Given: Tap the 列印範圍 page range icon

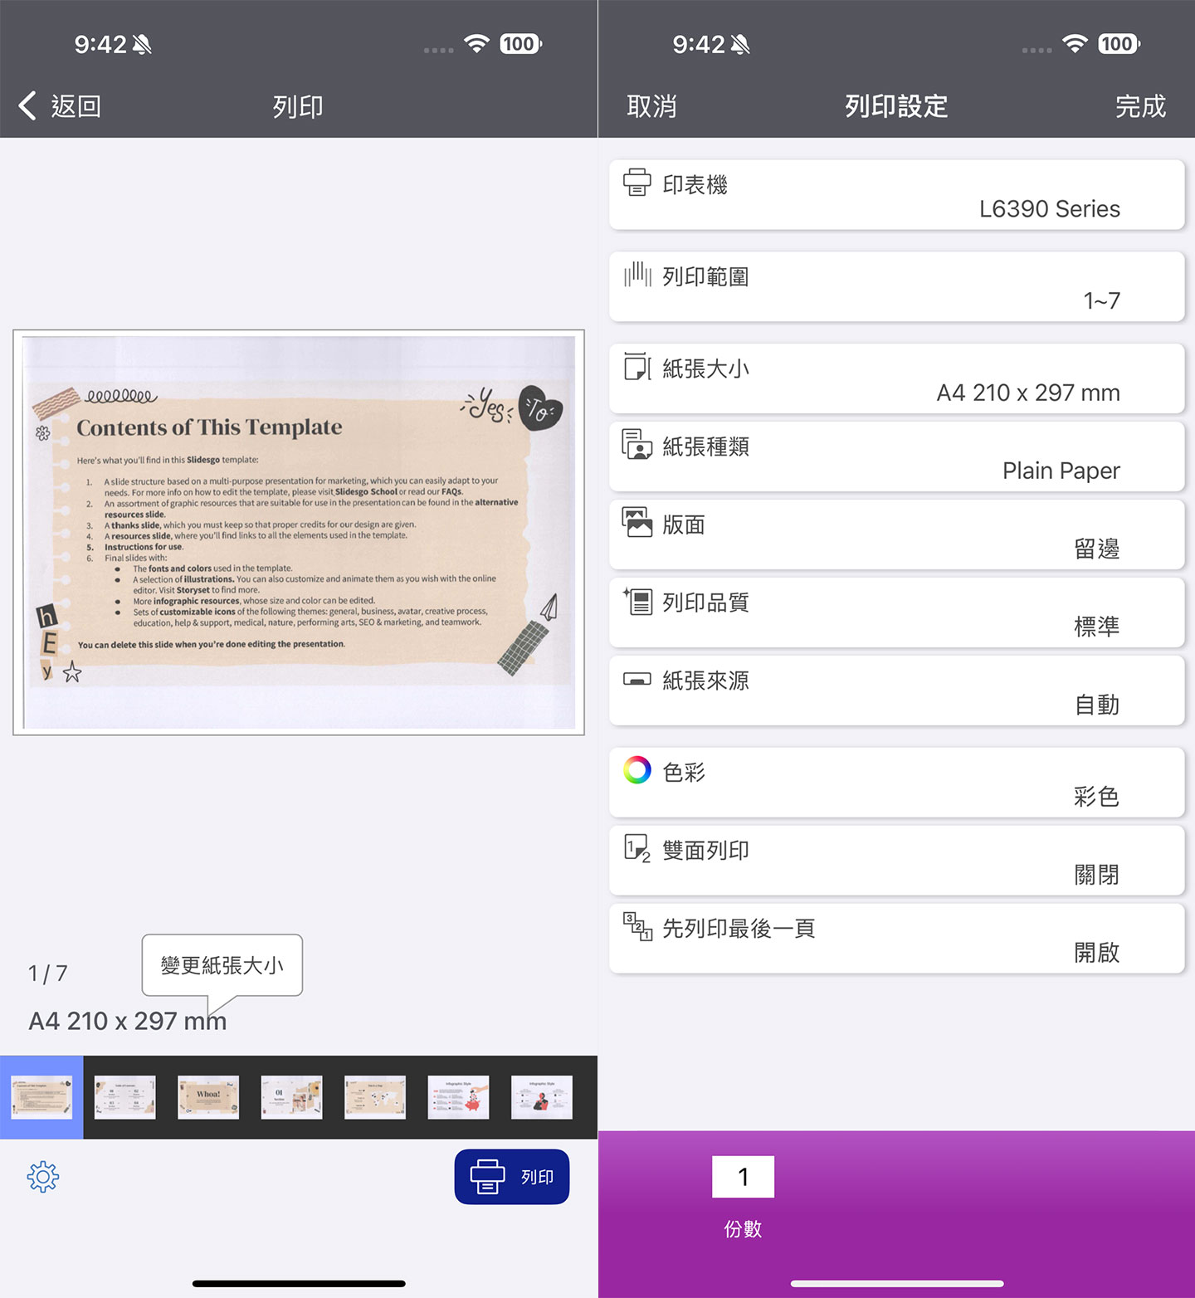Looking at the screenshot, I should [637, 274].
